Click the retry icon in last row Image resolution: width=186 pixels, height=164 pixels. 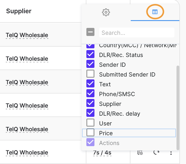point(156,152)
